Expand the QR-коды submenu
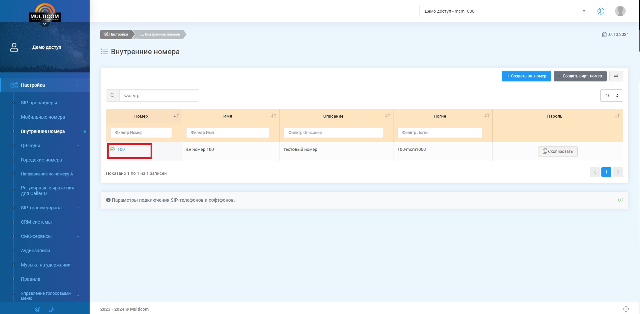 pyautogui.click(x=78, y=146)
